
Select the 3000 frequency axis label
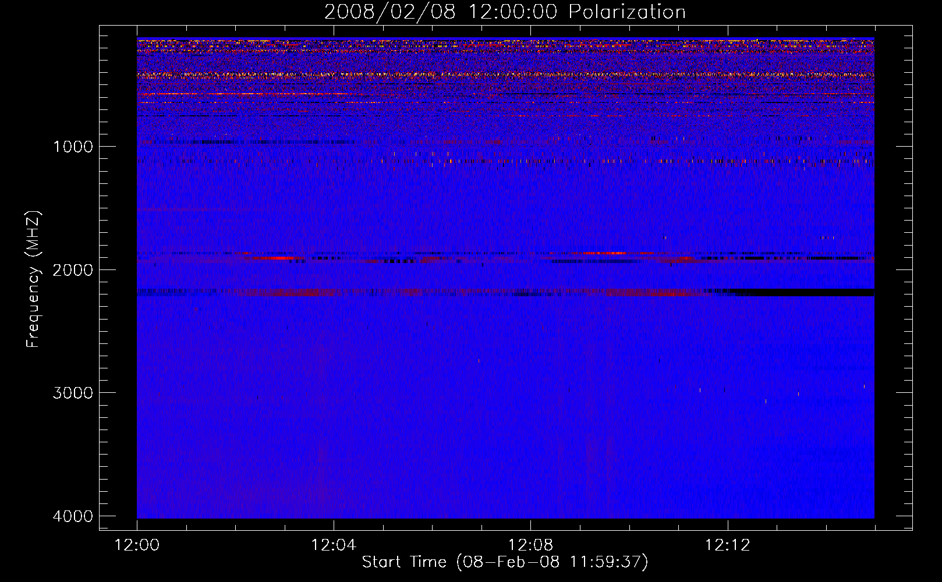pyautogui.click(x=73, y=393)
